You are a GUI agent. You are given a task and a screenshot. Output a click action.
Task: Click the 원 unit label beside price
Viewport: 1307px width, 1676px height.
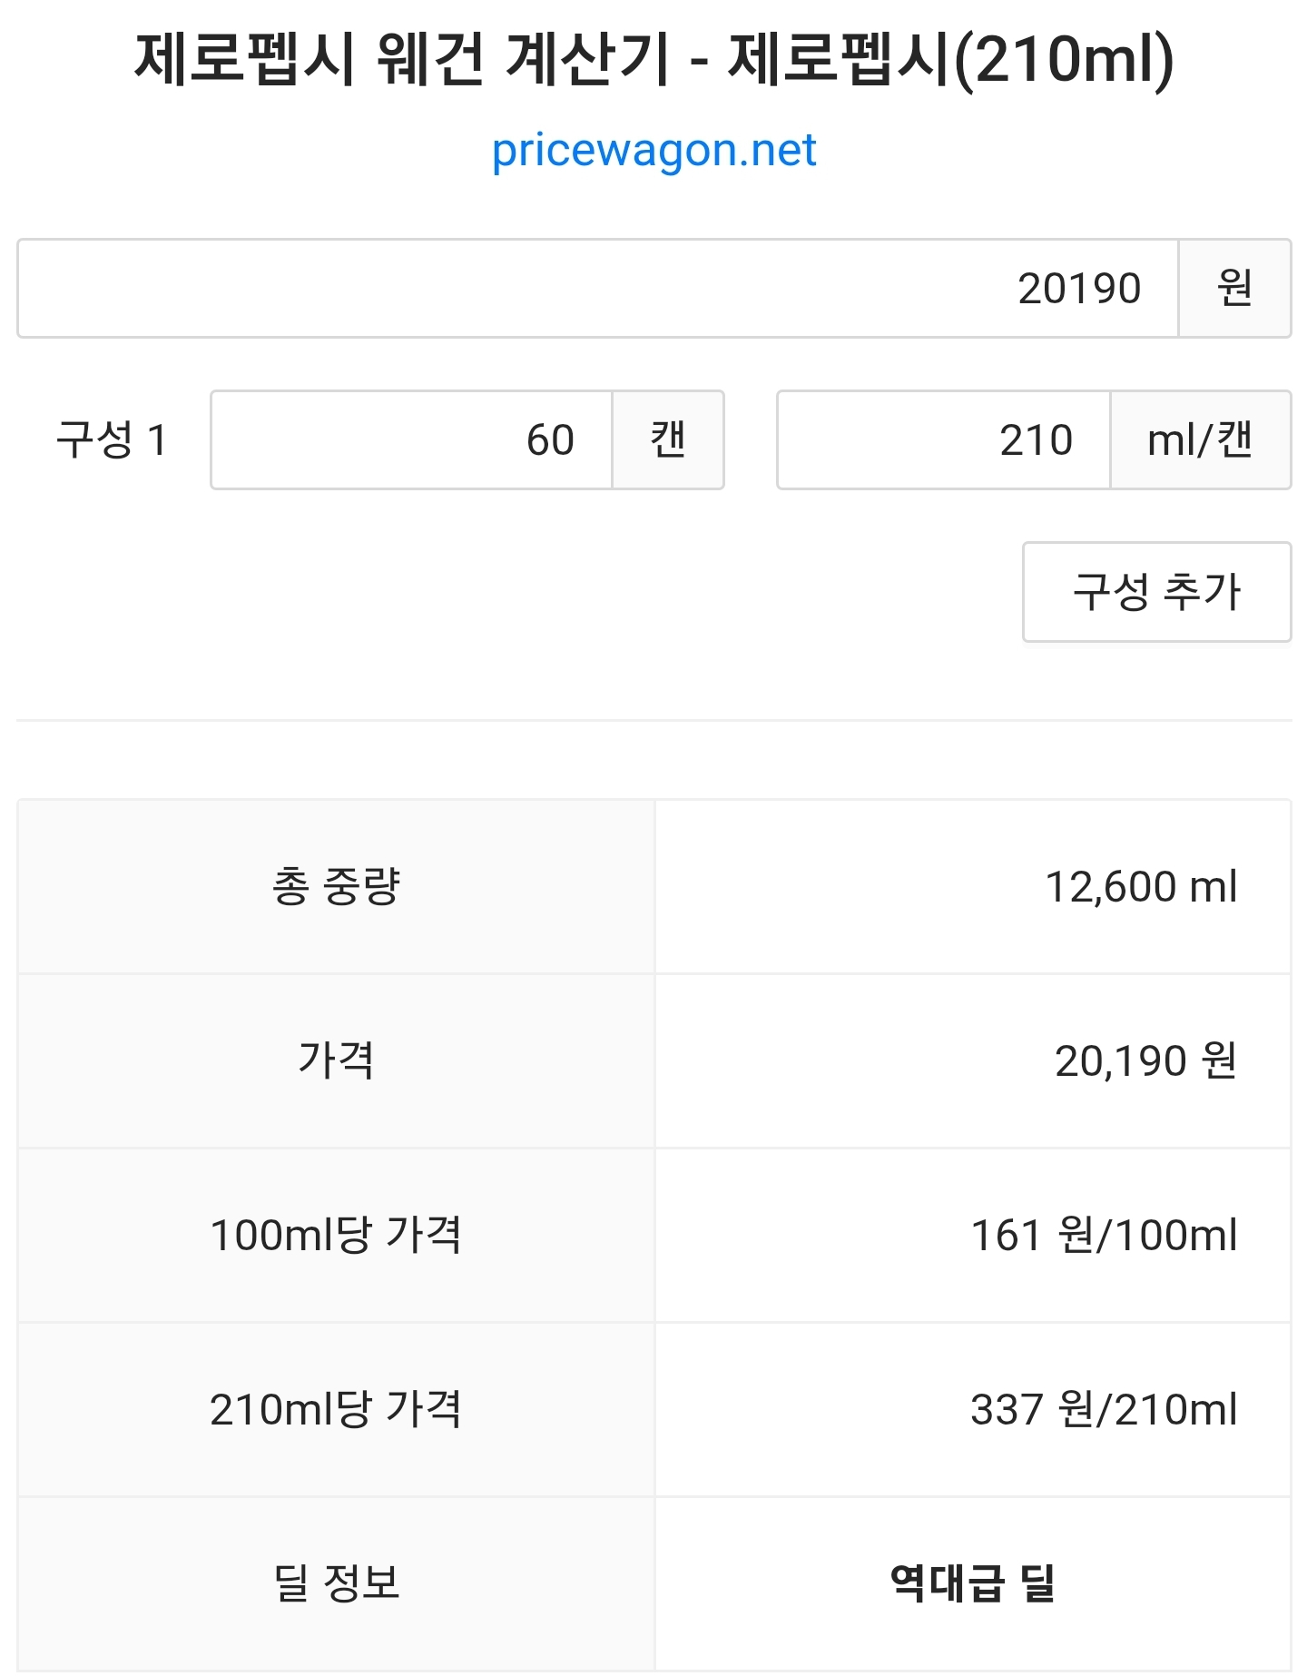[x=1234, y=289]
